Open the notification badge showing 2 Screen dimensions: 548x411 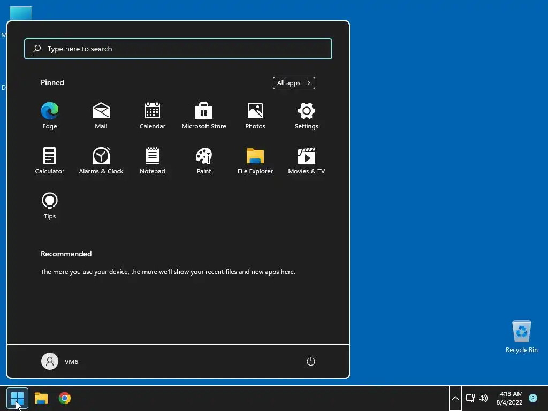click(x=532, y=398)
